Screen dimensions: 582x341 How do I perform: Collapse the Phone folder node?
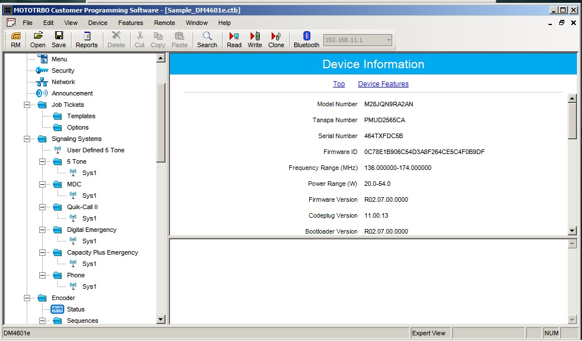[42, 275]
